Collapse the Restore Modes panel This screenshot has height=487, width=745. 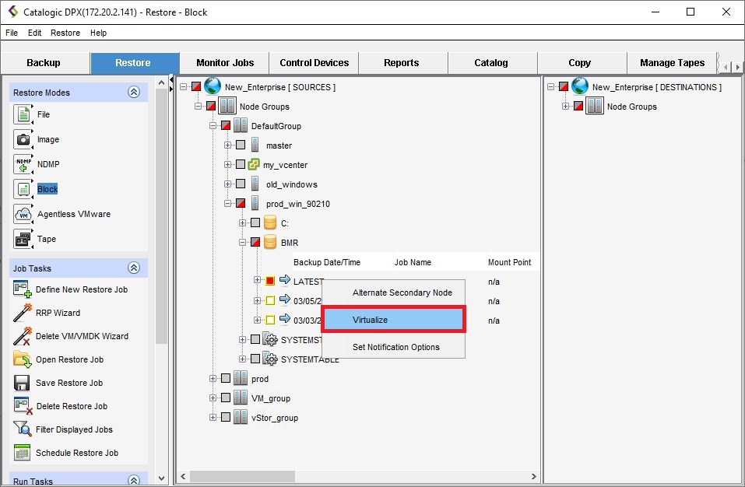coord(134,92)
